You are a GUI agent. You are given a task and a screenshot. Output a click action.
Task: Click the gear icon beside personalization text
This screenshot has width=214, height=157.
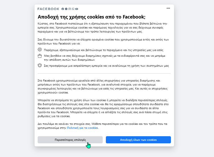click(x=40, y=50)
